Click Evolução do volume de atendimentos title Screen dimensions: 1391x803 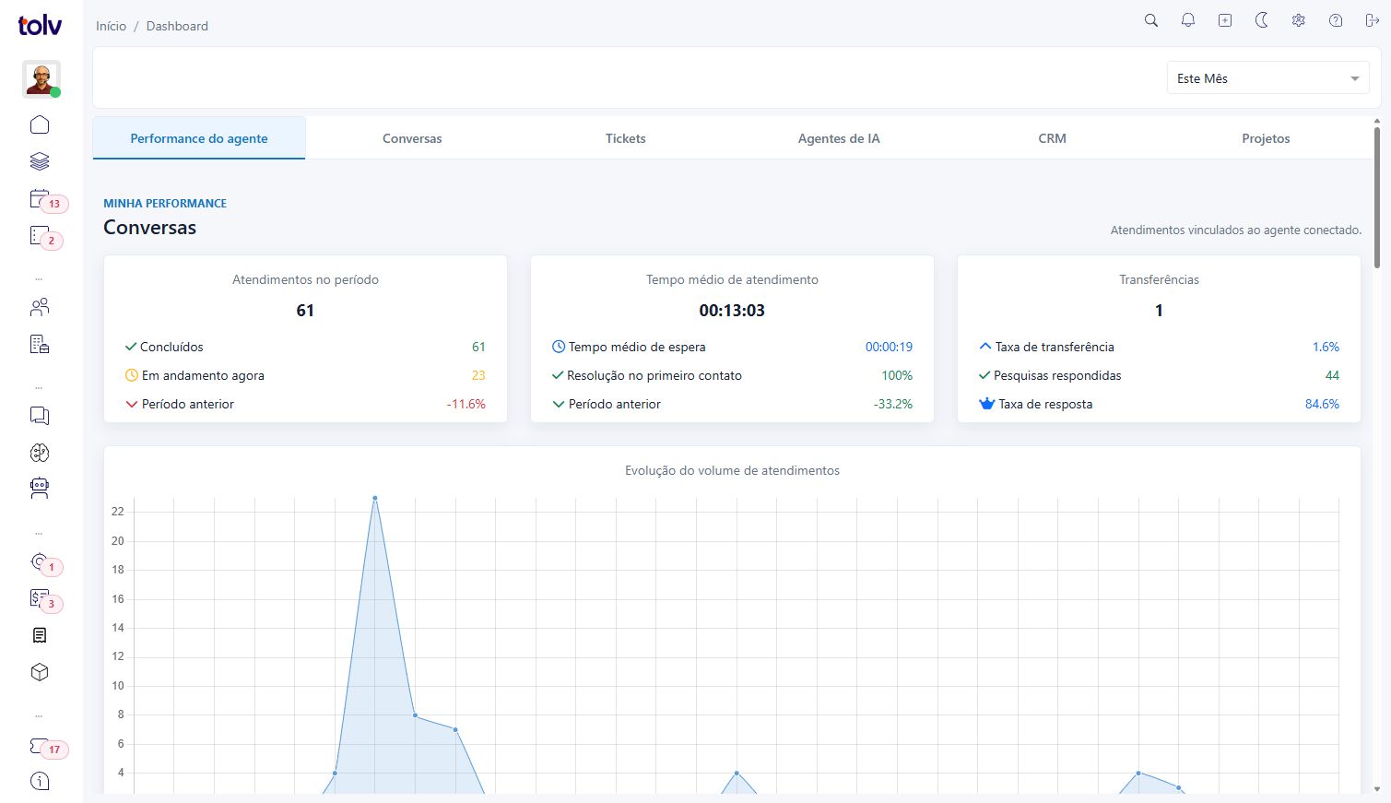[732, 470]
